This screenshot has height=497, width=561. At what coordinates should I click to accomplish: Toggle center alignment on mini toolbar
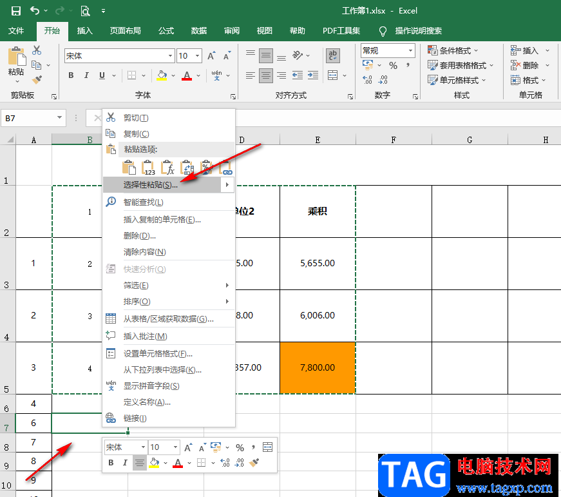pyautogui.click(x=140, y=463)
